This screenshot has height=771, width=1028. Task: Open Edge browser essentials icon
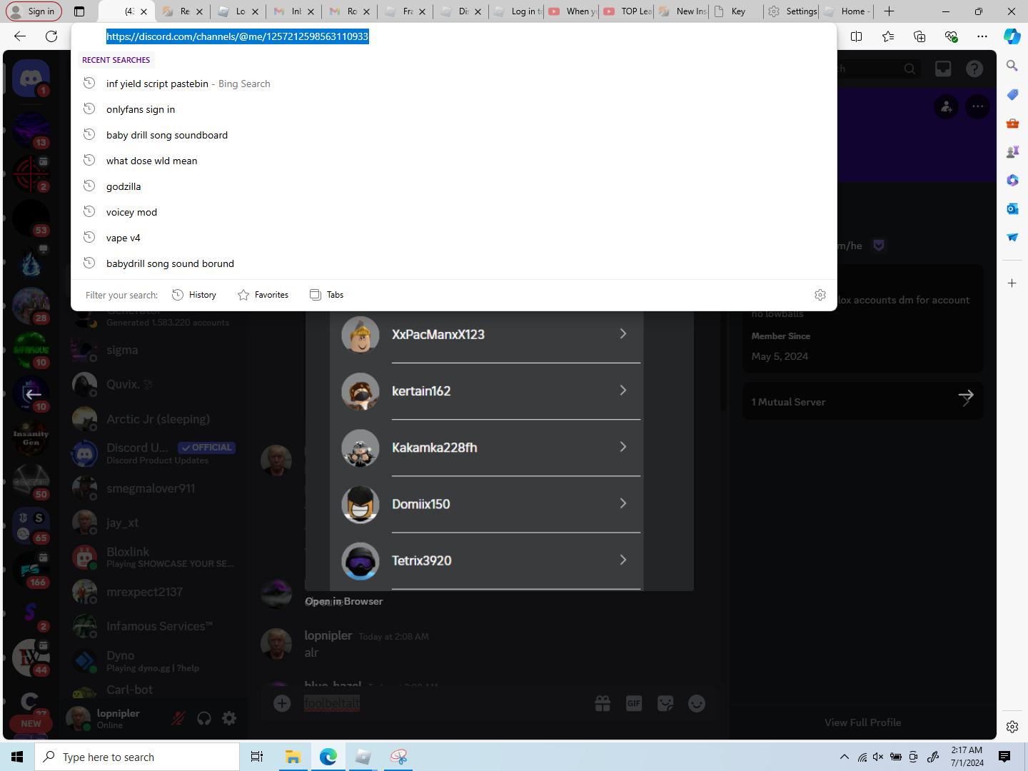(951, 36)
